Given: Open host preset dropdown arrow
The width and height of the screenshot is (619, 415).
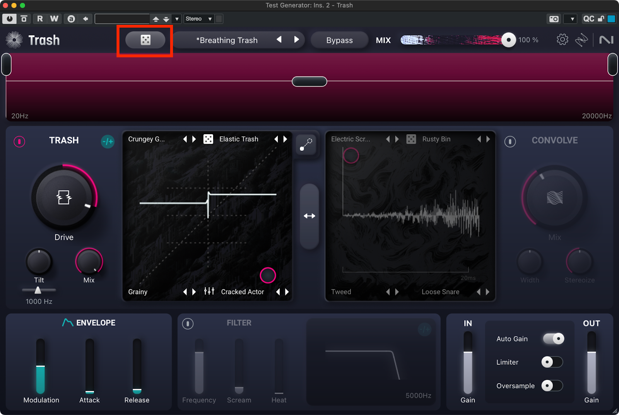Looking at the screenshot, I should (177, 19).
